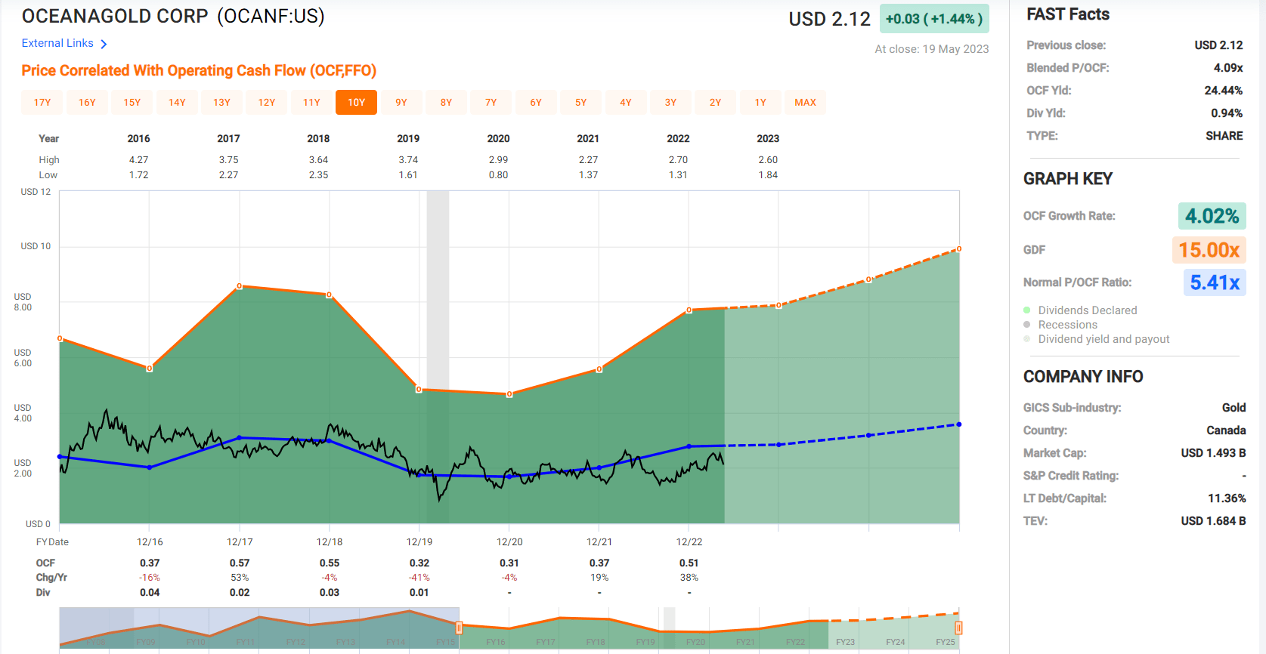Click the 2020 Low value 0.80

tap(498, 175)
